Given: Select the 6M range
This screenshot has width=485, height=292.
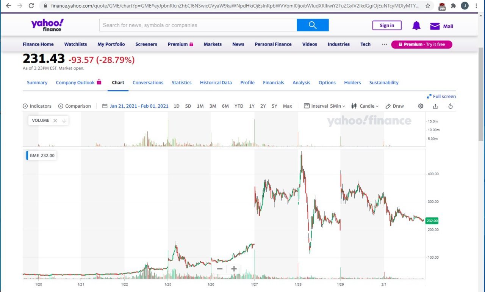Looking at the screenshot, I should [225, 106].
